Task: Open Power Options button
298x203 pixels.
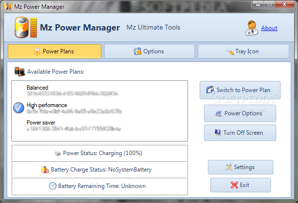Action: [x=240, y=113]
